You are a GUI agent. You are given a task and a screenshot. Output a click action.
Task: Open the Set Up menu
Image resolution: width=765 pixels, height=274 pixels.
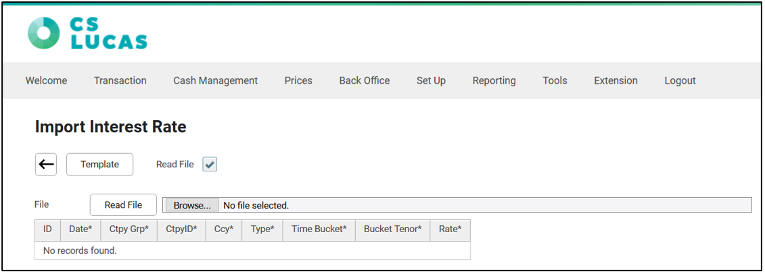pyautogui.click(x=431, y=80)
